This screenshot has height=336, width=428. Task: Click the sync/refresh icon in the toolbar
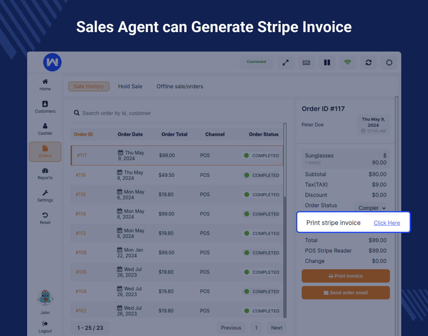[368, 62]
